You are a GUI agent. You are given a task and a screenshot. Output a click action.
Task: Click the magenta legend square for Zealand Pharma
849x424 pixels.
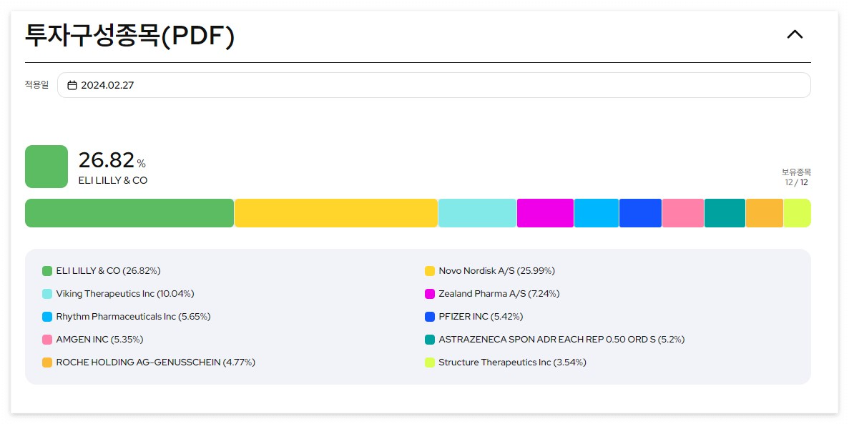coord(430,294)
